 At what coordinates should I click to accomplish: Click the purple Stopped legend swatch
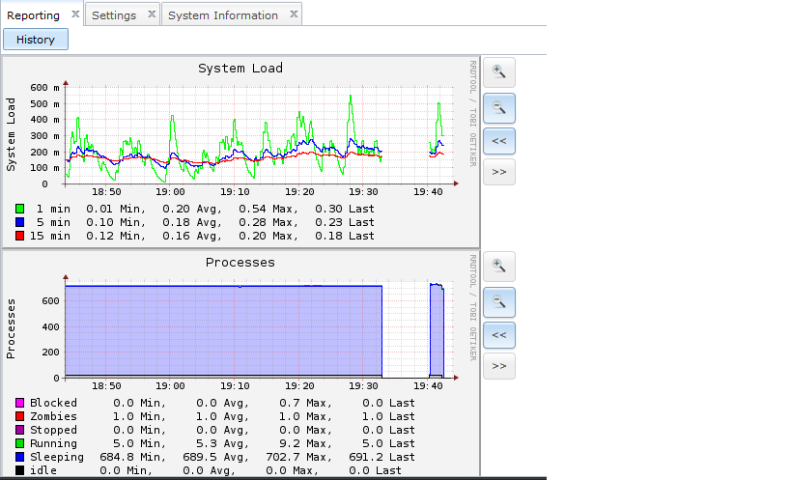tap(19, 430)
